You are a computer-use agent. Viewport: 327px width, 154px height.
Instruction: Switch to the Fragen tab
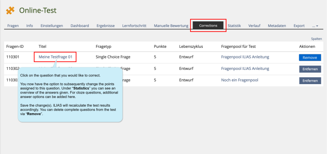[13, 26]
